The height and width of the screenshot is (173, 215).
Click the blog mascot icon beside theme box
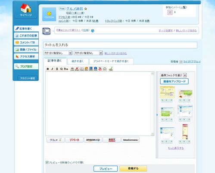(x=47, y=31)
